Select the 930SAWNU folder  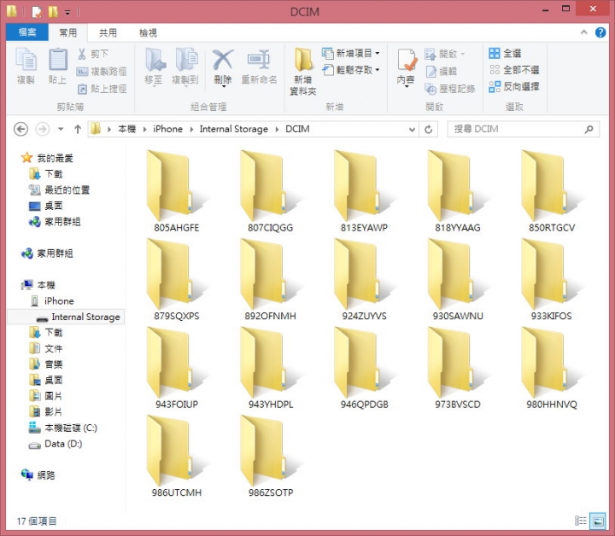[458, 280]
